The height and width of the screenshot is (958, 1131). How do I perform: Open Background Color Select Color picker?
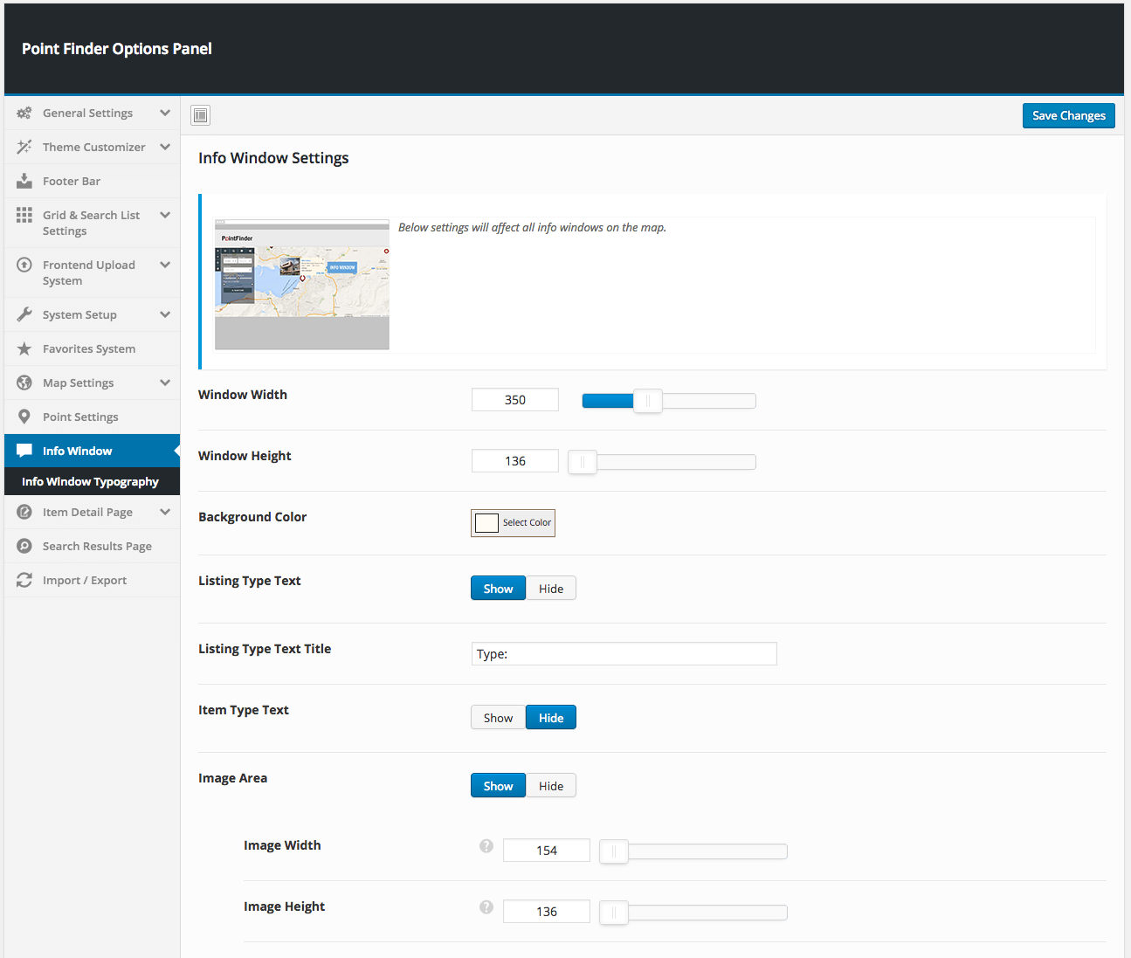coord(513,522)
